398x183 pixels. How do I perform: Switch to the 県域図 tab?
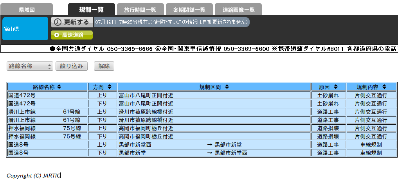click(27, 9)
